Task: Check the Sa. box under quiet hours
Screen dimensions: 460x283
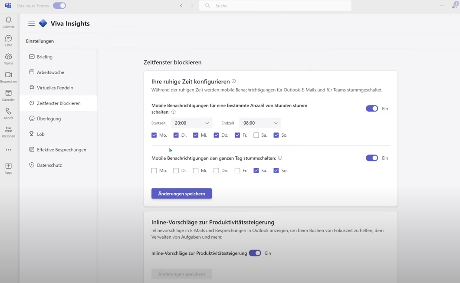Action: click(256, 135)
